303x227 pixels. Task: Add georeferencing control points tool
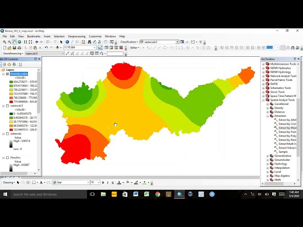pyautogui.click(x=67, y=53)
